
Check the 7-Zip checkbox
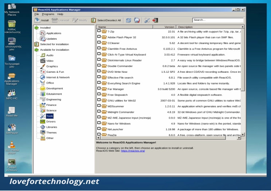[99, 31]
